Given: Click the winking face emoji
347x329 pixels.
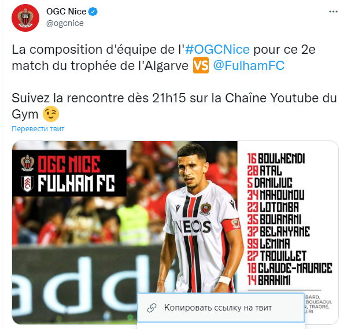Looking at the screenshot, I should coord(51,114).
